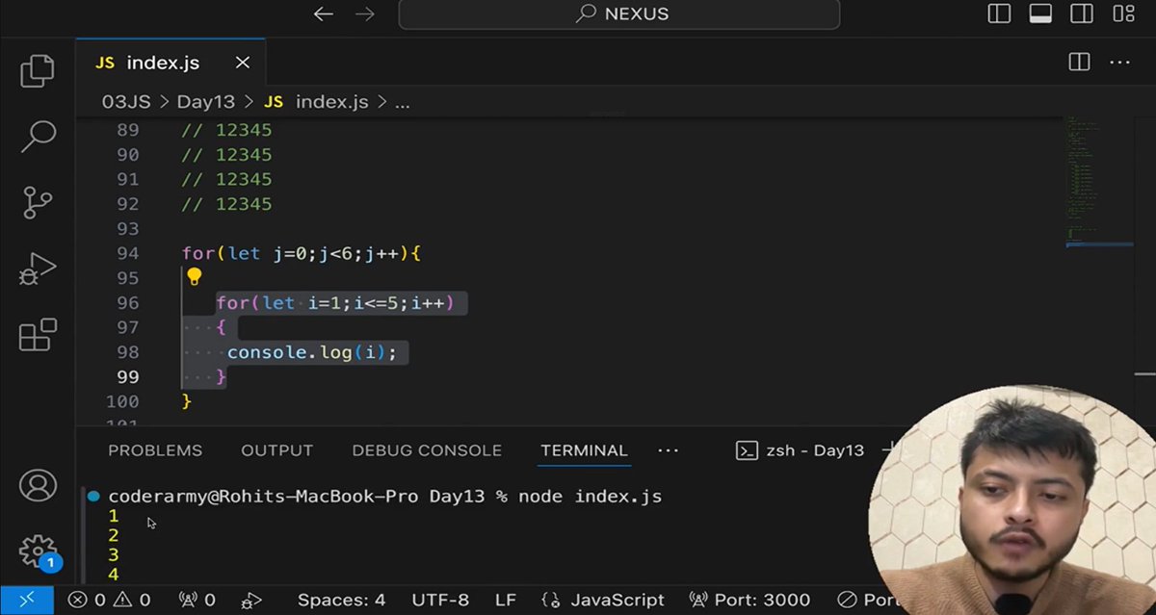Go forward using the right arrow

pos(365,13)
